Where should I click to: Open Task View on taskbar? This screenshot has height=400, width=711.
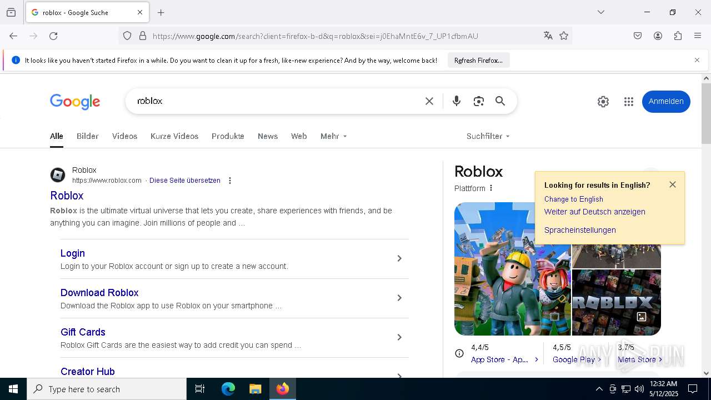[x=200, y=389]
